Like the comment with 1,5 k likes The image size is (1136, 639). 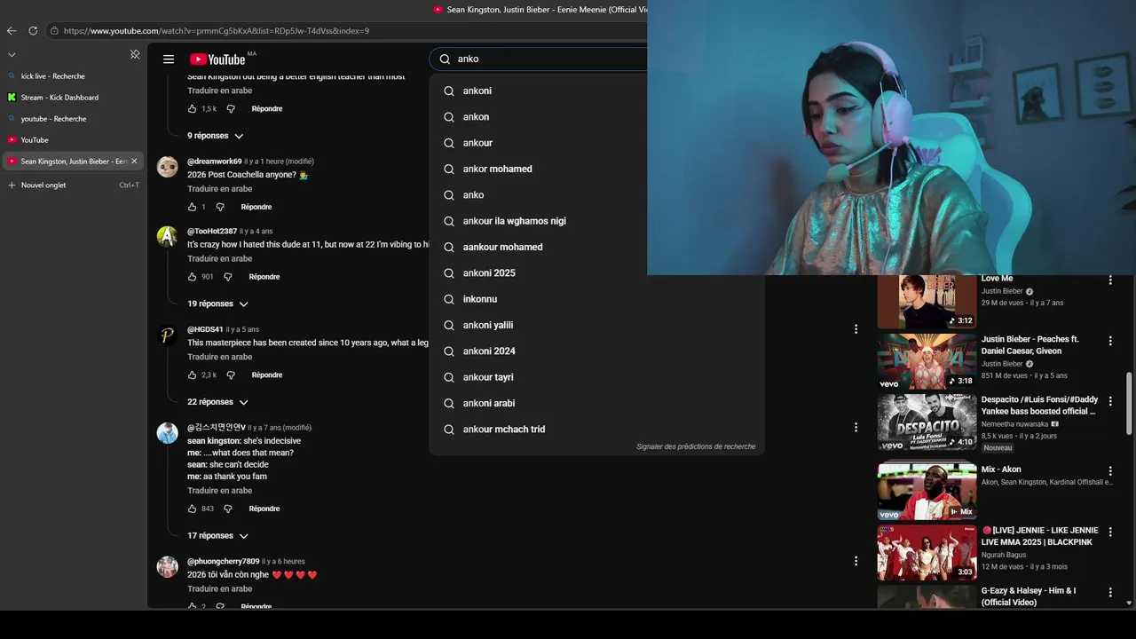pyautogui.click(x=192, y=108)
